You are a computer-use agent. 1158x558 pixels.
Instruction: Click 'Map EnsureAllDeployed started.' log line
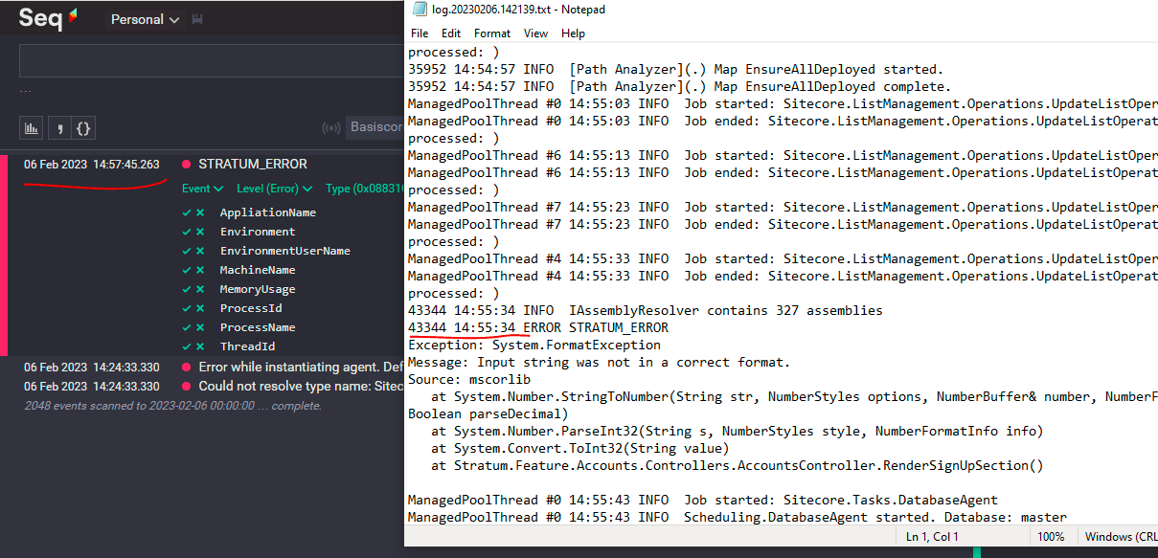pos(676,69)
